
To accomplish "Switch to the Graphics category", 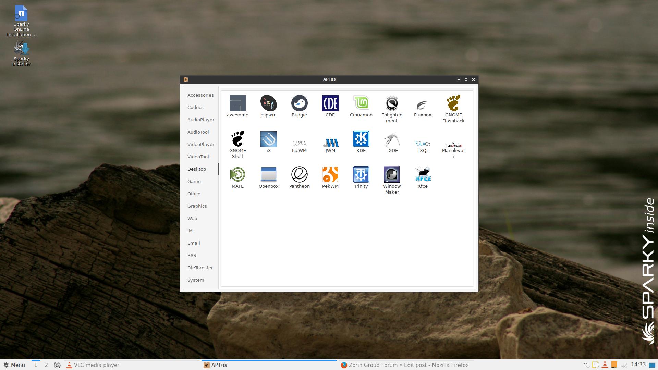I will click(x=197, y=206).
